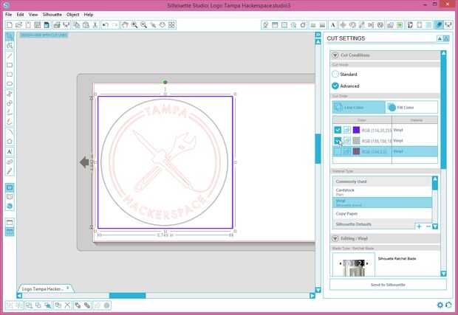Toggle the second icon in the purple color row
The image size is (458, 315).
(347, 130)
